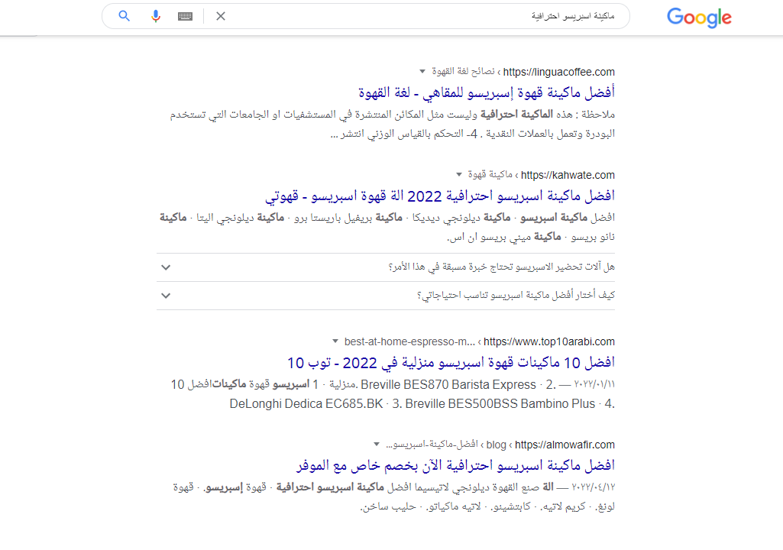Start voice search with the microphone icon
This screenshot has width=783, height=550.
pos(156,15)
